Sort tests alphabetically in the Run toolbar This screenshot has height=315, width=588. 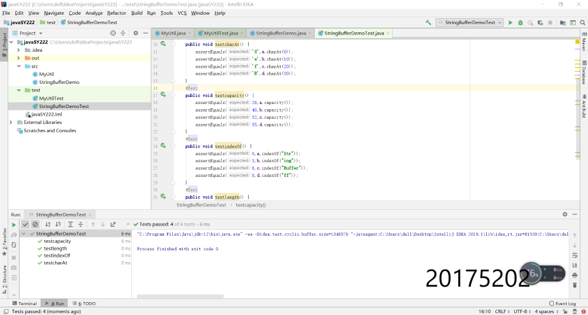coord(48,224)
